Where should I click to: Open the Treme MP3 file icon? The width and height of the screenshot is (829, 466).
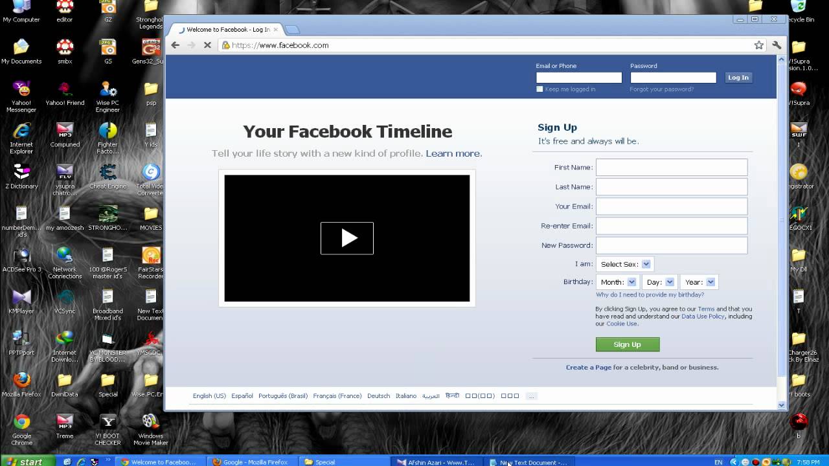tap(65, 427)
